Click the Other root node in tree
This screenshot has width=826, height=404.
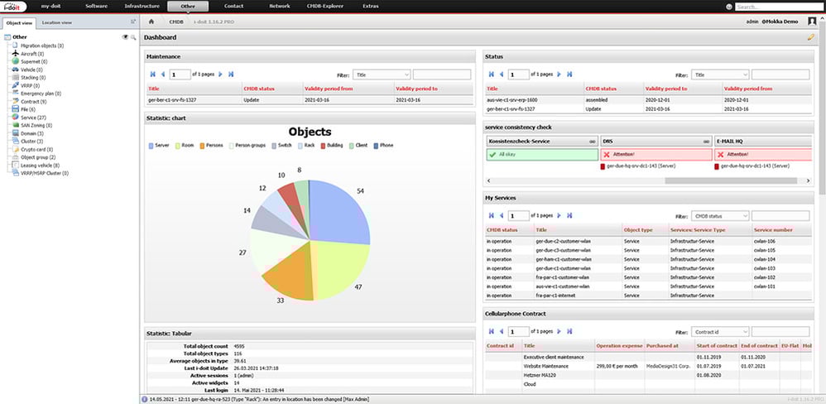click(20, 37)
